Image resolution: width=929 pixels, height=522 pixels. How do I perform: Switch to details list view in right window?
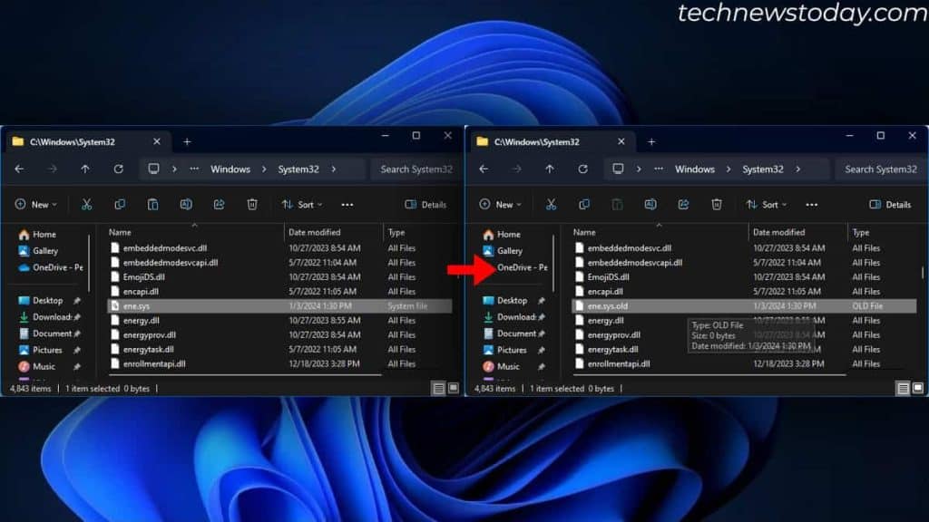[903, 388]
